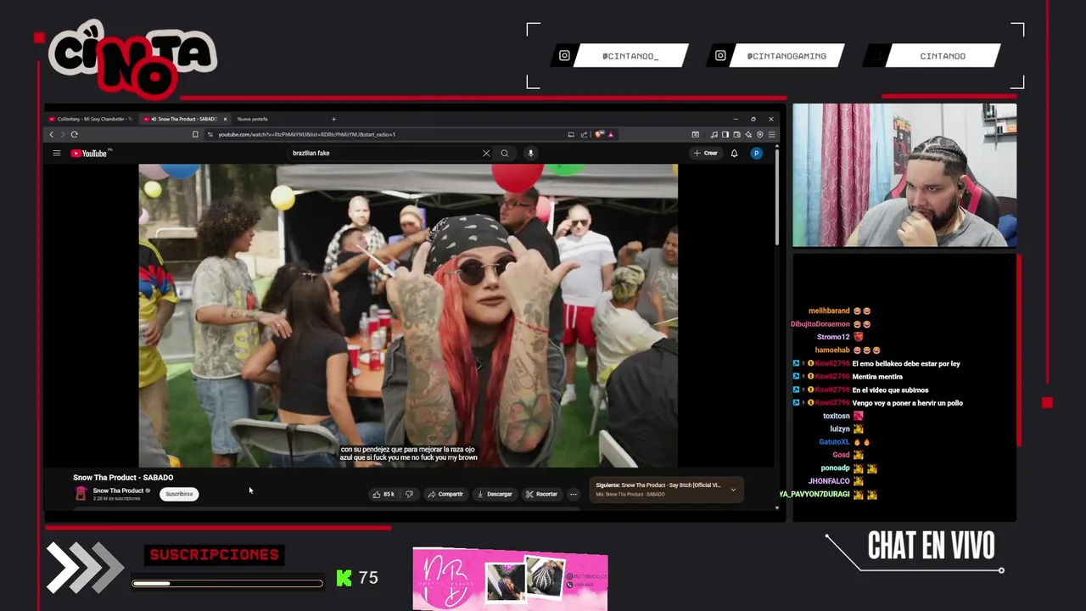1086x611 pixels.
Task: Click chat message 'Mentira mentira'
Action: 877,377
